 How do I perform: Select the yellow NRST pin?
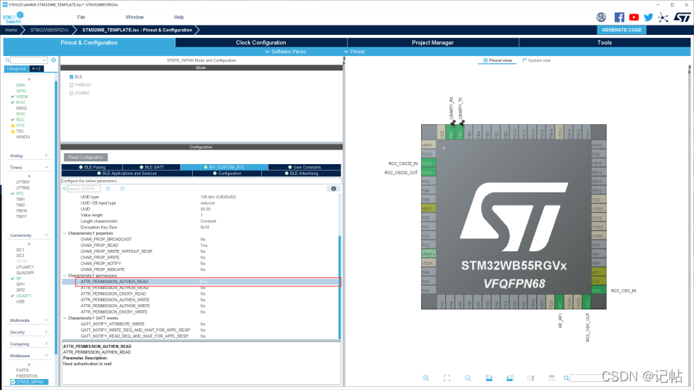(x=428, y=208)
